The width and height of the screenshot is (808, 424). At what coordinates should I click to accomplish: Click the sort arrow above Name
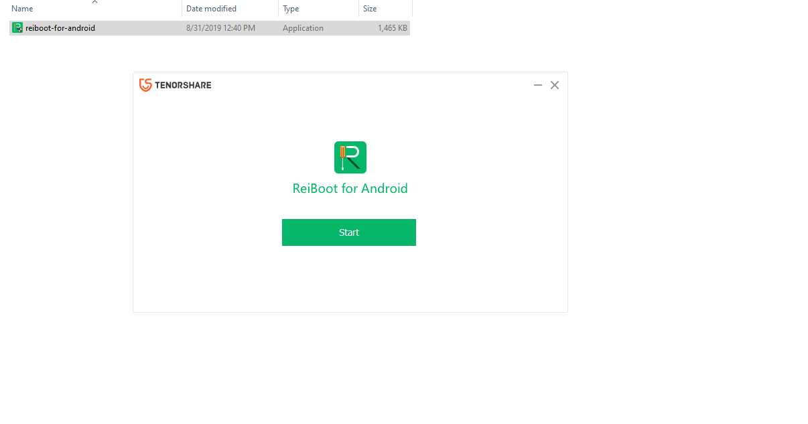(94, 2)
